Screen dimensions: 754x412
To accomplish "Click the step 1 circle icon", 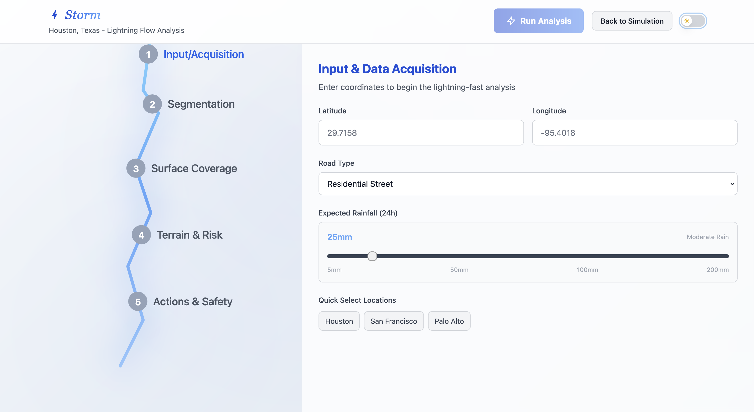I will click(148, 54).
